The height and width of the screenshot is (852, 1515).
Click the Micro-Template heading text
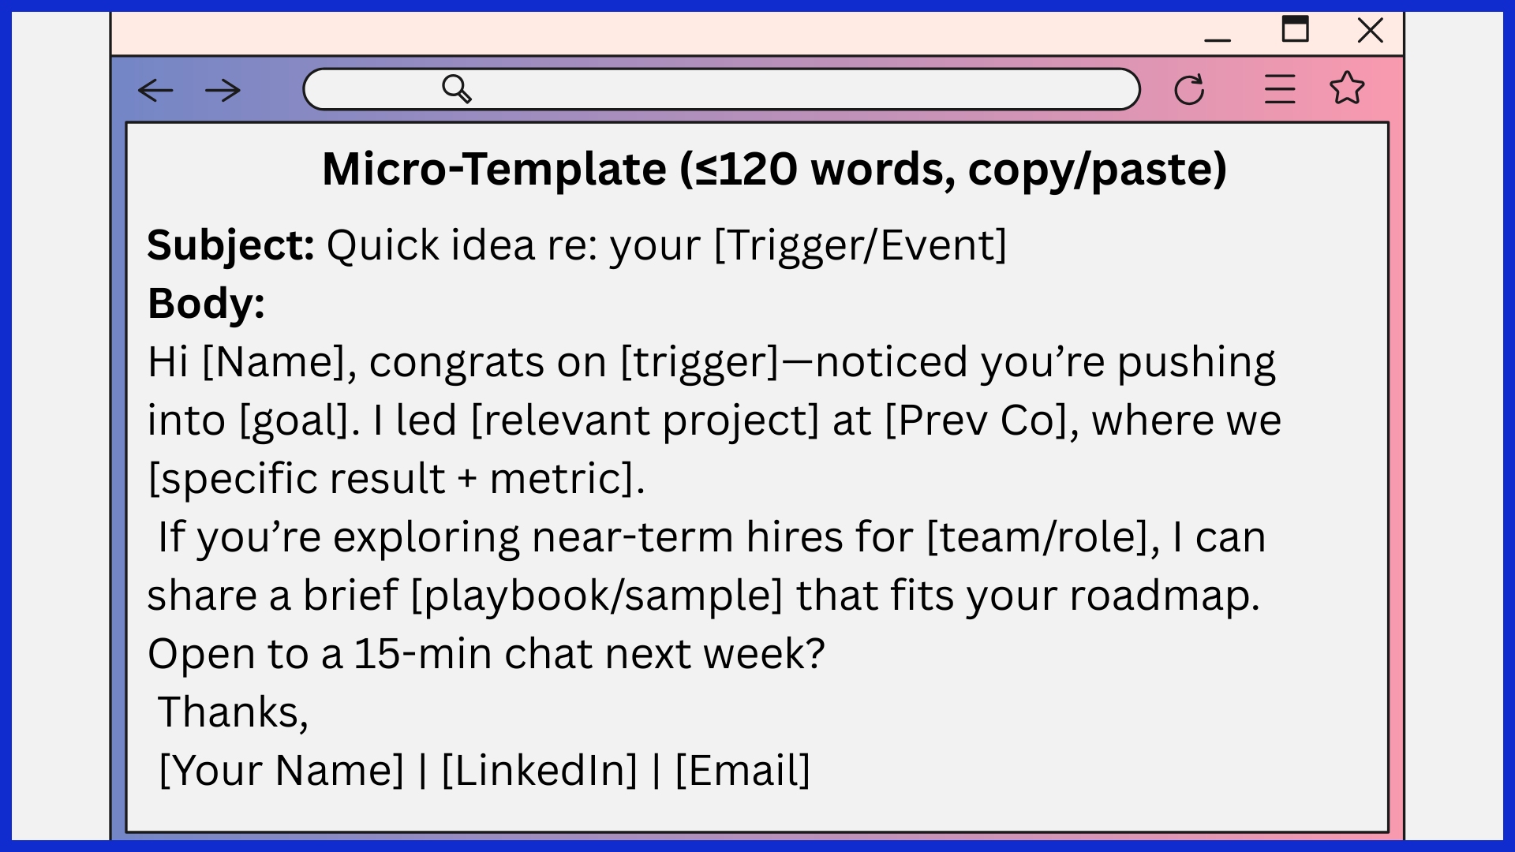[x=774, y=169]
